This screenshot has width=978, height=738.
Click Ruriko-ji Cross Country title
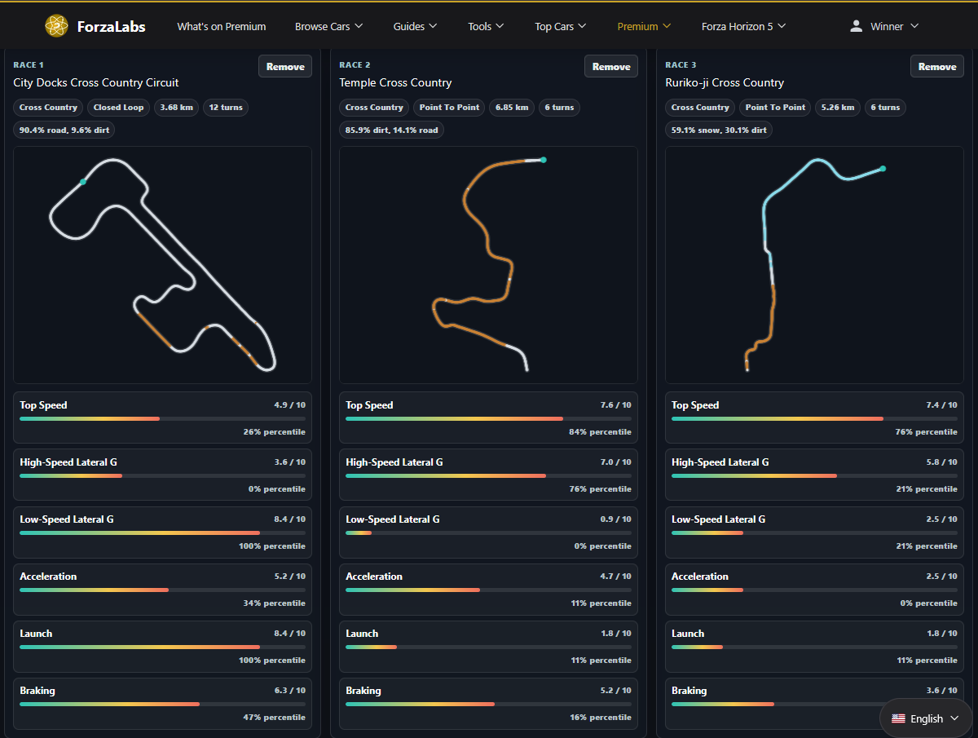[x=725, y=82]
